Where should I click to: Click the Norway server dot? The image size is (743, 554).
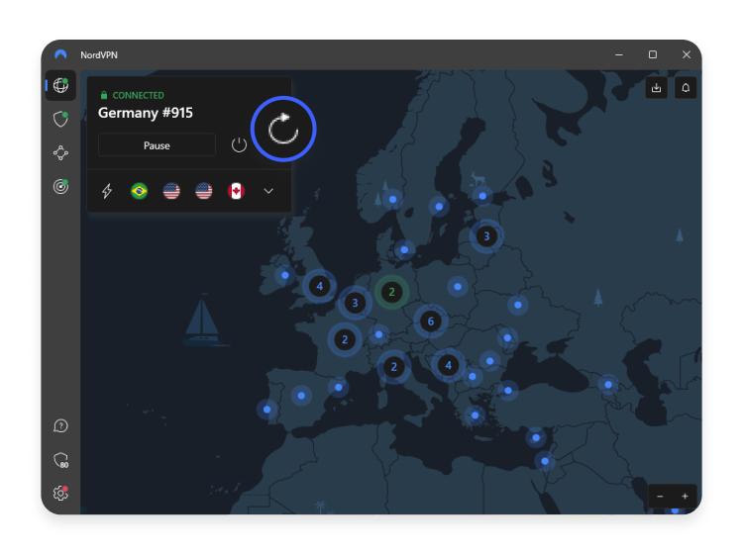pyautogui.click(x=393, y=199)
